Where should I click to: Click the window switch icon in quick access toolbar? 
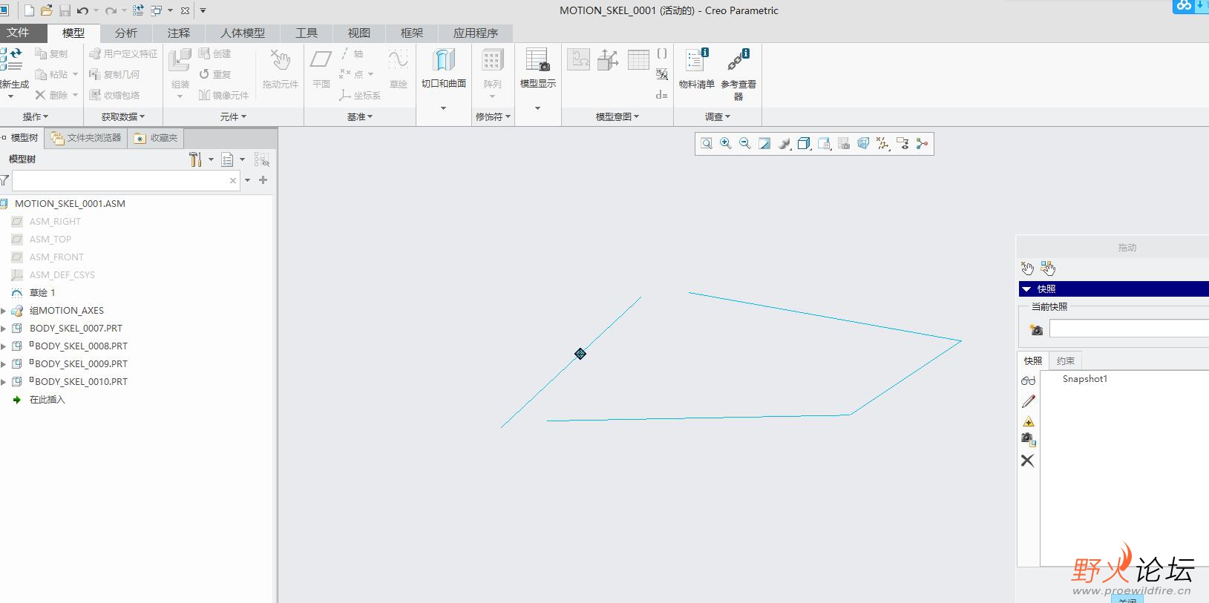point(157,10)
